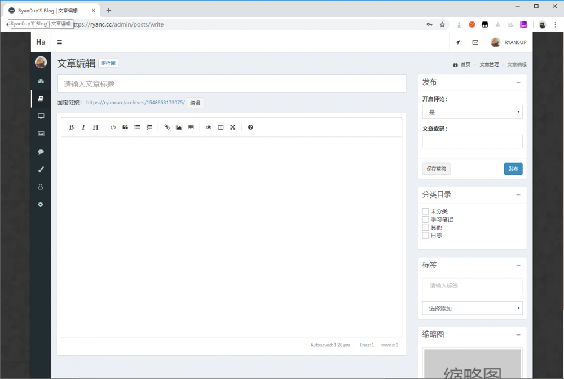Open the 选择添加 tag dropdown
564x379 pixels.
tap(472, 308)
